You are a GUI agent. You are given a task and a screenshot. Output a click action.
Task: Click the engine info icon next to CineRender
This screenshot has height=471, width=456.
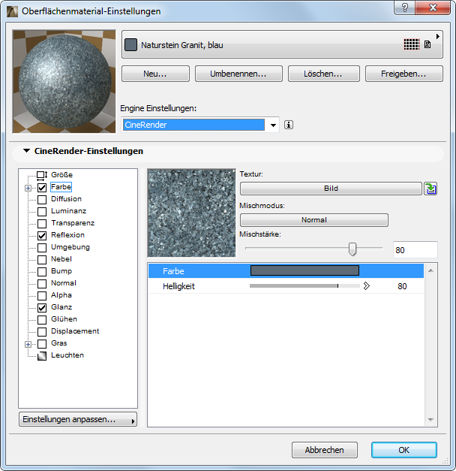point(289,125)
